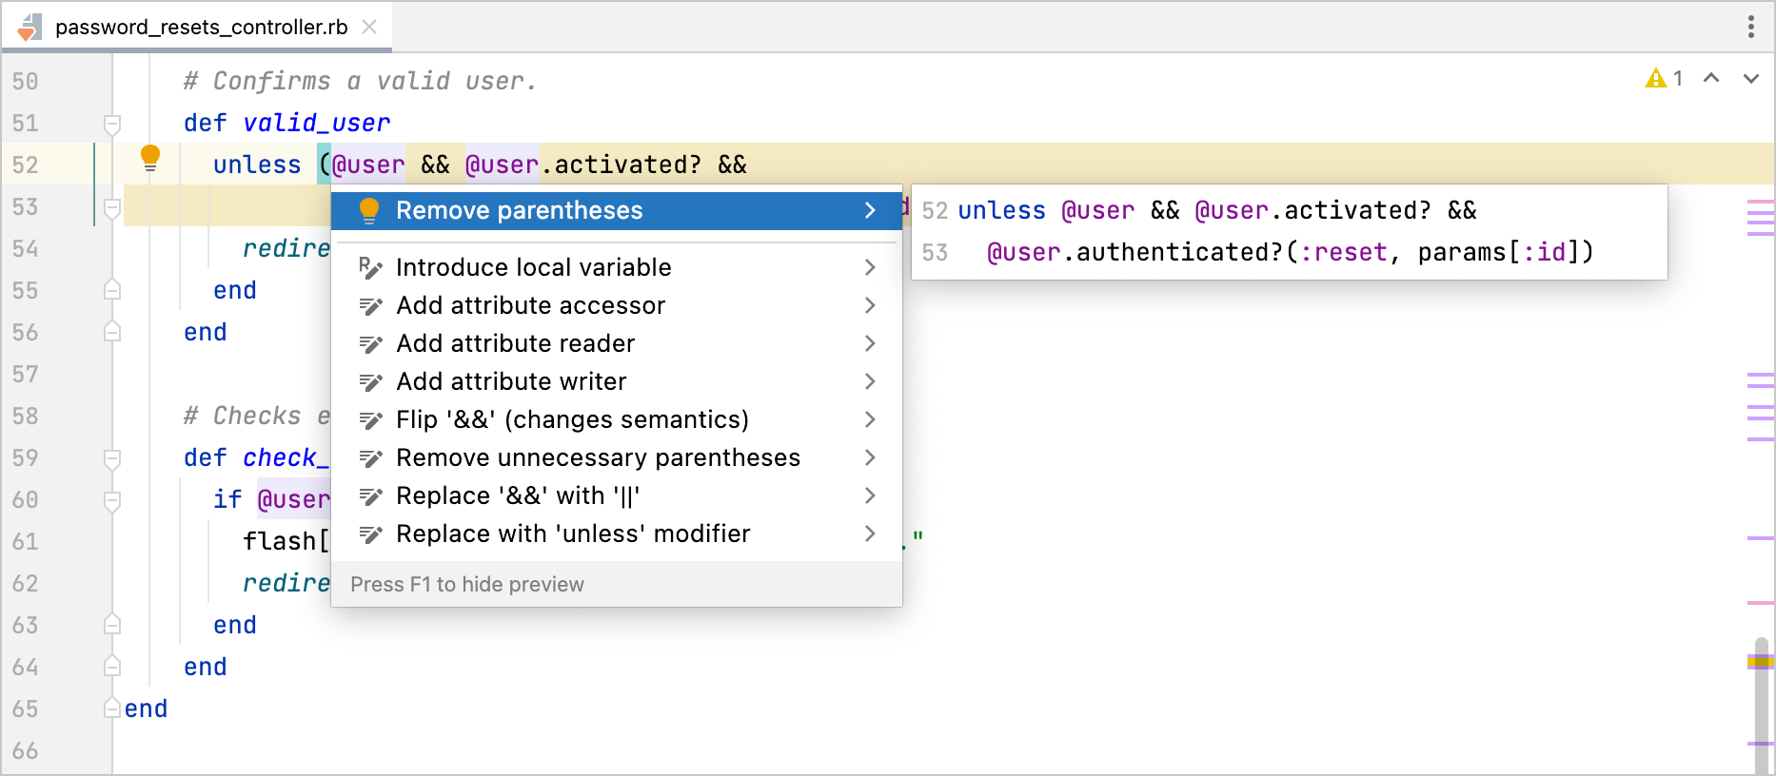This screenshot has width=1776, height=776.
Task: Expand the Replace with 'unless' modifier submenu
Action: 869,534
